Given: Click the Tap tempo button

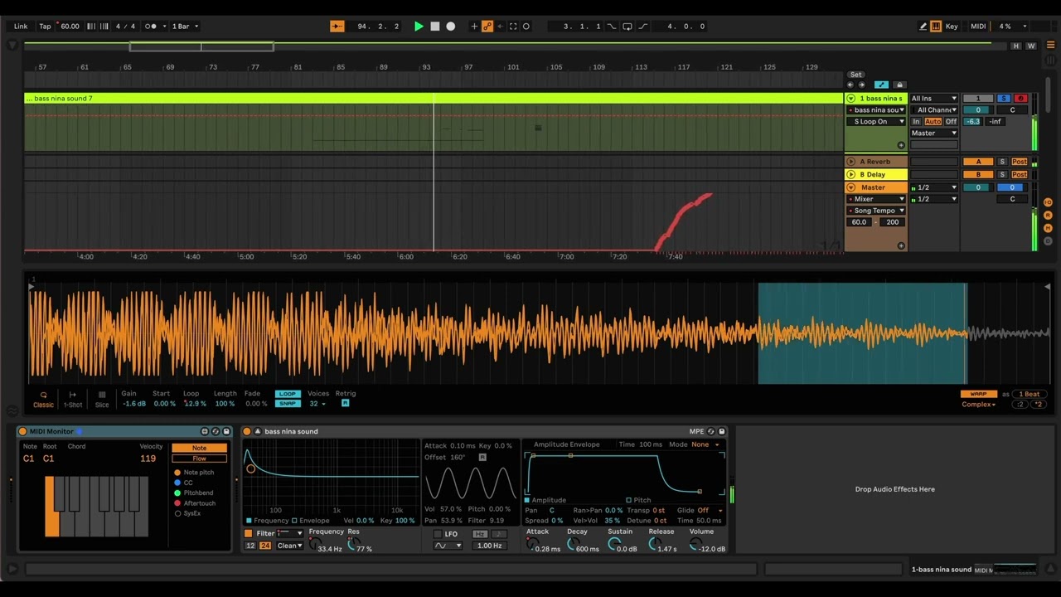Looking at the screenshot, I should (45, 26).
